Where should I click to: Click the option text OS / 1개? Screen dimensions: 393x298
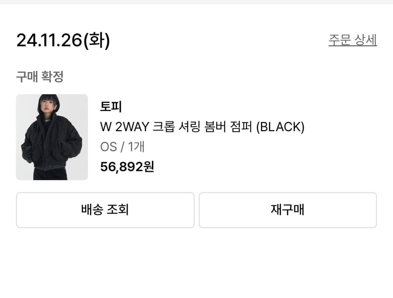click(x=122, y=147)
